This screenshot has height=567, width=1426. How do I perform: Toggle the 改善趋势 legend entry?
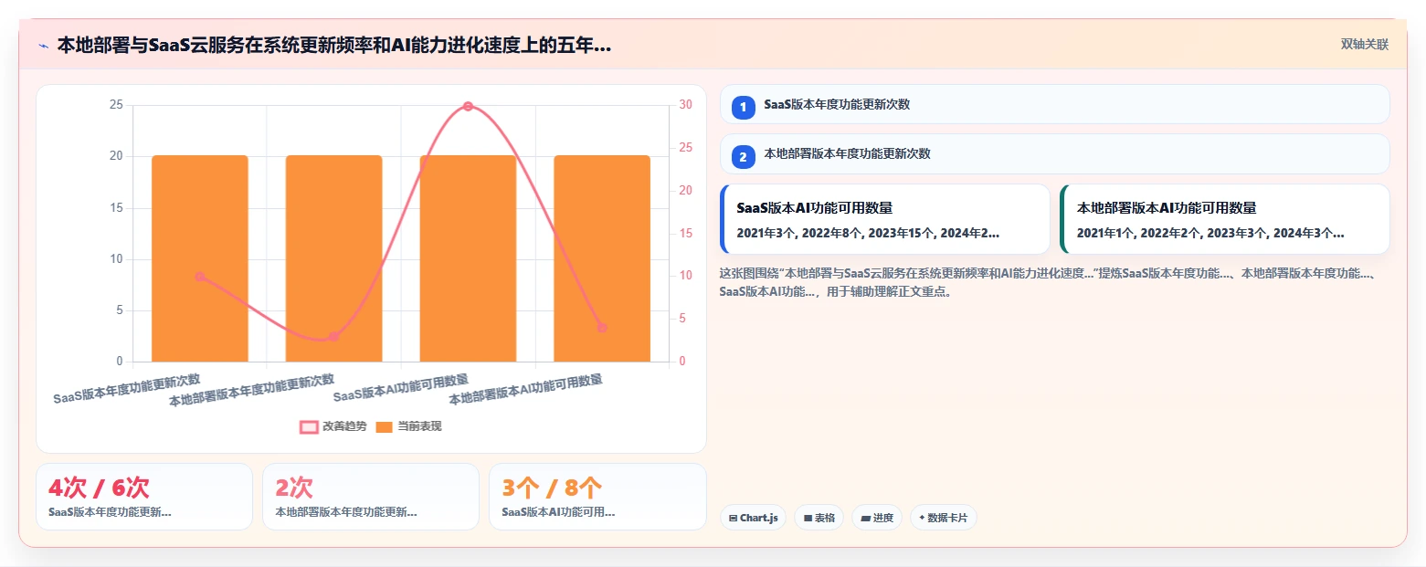pos(333,426)
